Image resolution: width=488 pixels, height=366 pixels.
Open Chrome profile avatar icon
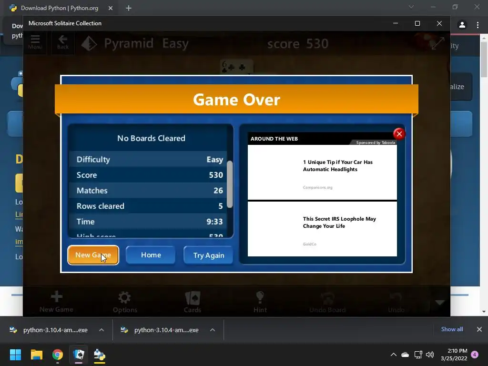462,25
